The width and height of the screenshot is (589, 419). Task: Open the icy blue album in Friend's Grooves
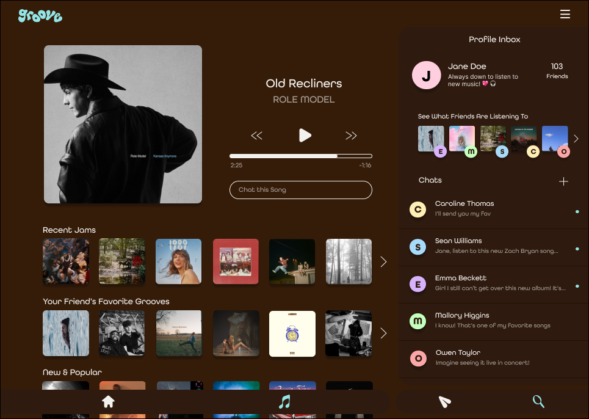66,333
